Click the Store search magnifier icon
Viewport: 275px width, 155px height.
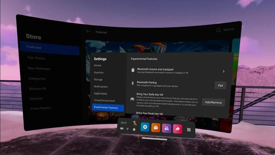click(x=219, y=31)
